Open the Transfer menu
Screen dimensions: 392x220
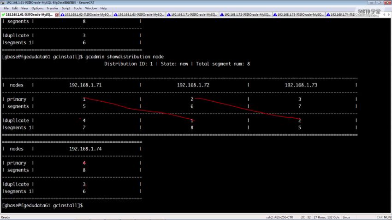click(x=53, y=8)
